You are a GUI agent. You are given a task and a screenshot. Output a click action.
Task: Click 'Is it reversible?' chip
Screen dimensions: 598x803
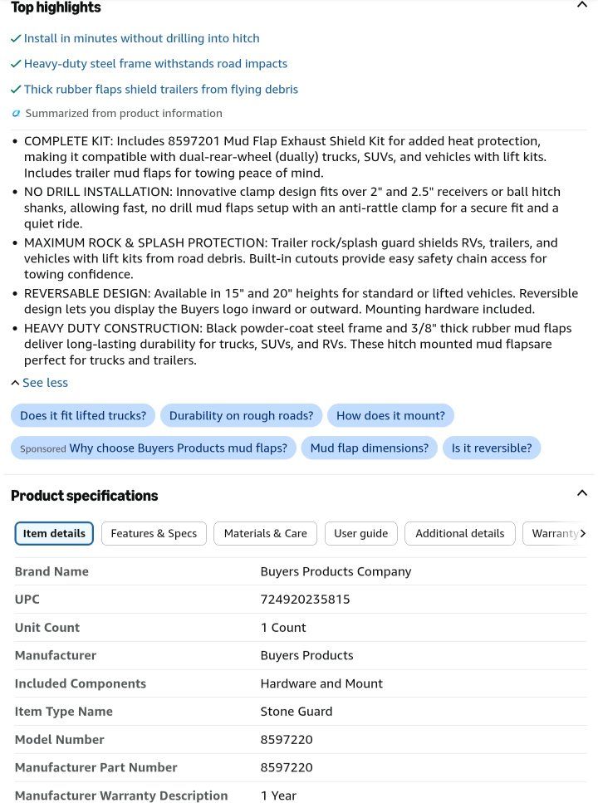[492, 448]
